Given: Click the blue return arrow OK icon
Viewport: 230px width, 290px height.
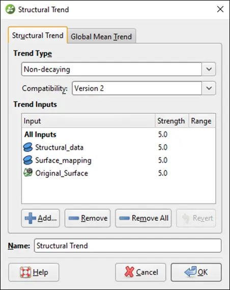Looking at the screenshot, I should tap(190, 272).
